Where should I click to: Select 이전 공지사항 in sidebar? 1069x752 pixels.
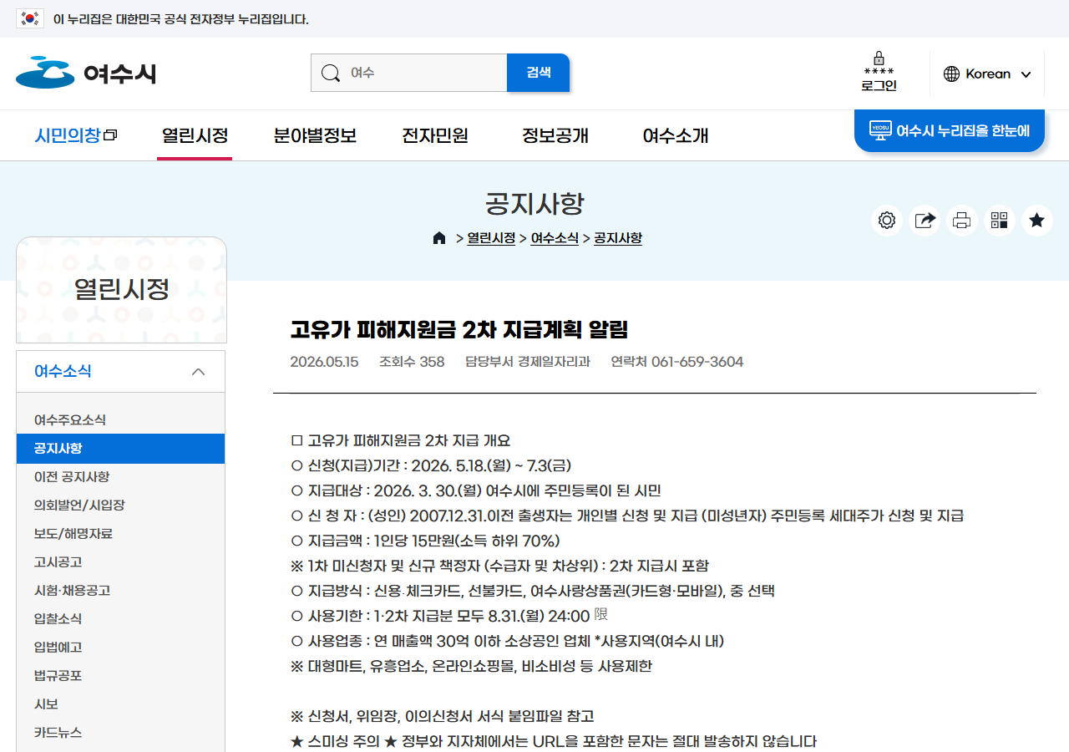pos(120,476)
